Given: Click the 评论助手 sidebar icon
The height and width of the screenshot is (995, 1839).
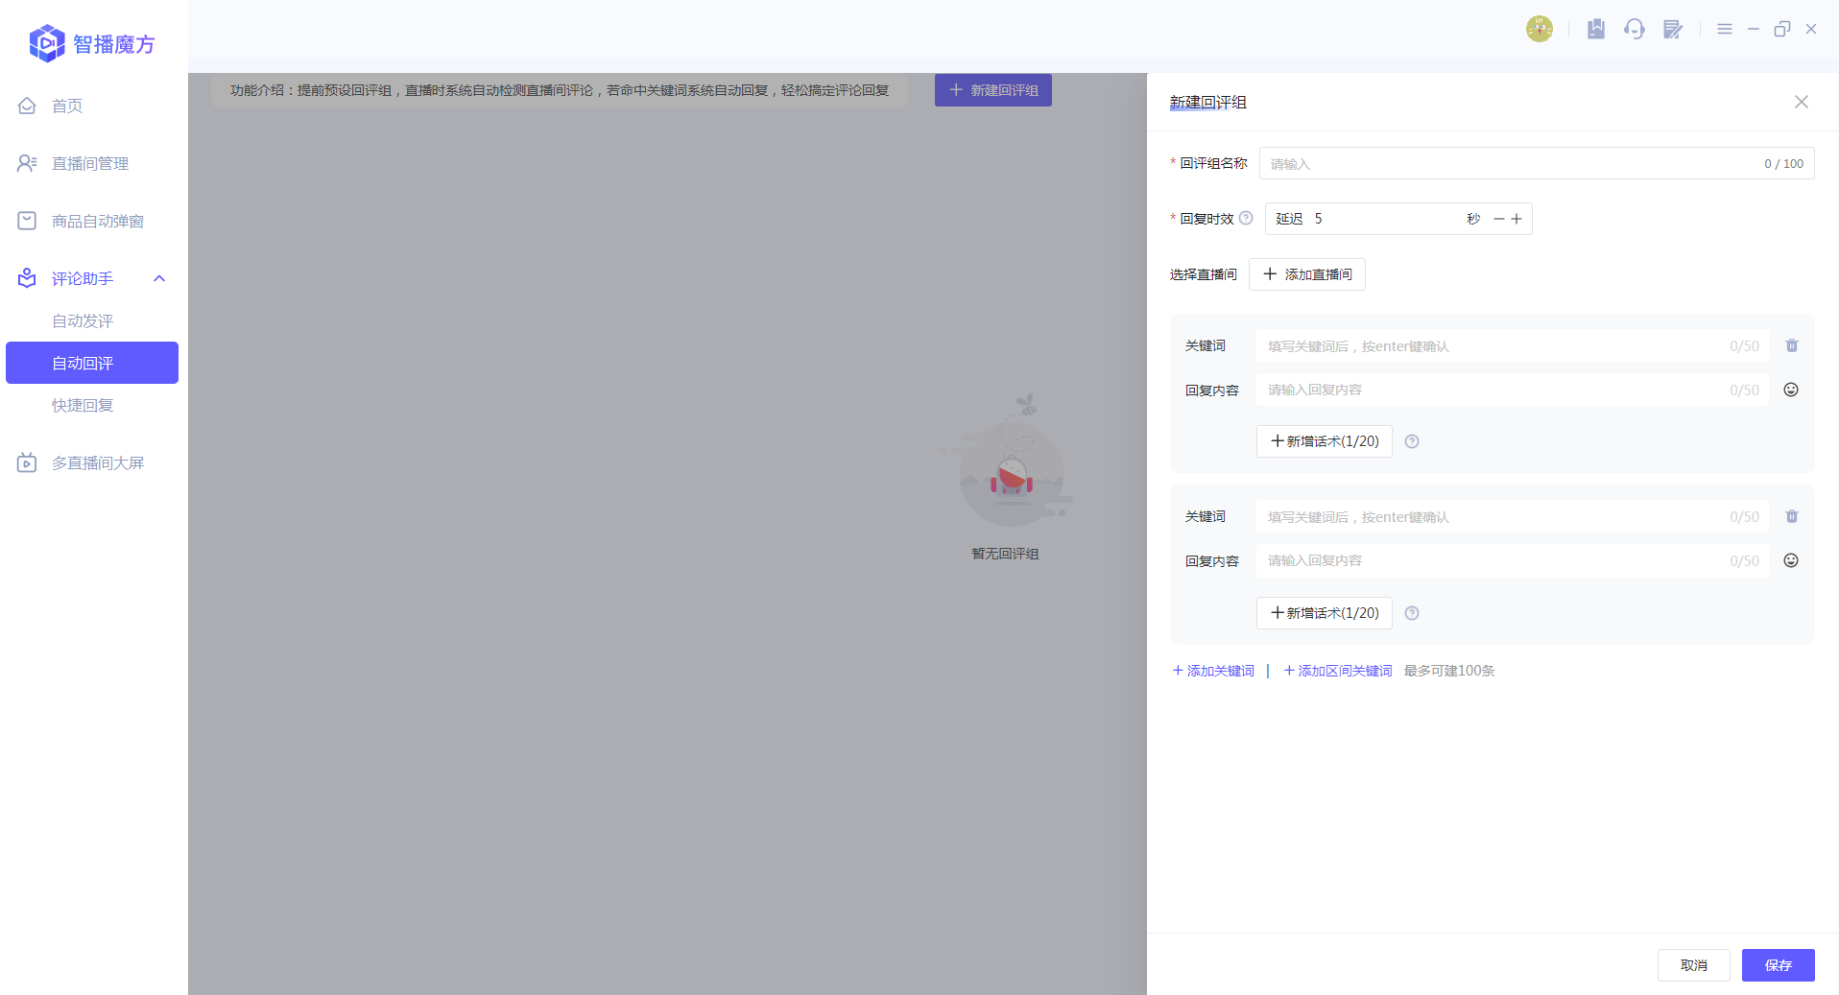Looking at the screenshot, I should coord(27,278).
